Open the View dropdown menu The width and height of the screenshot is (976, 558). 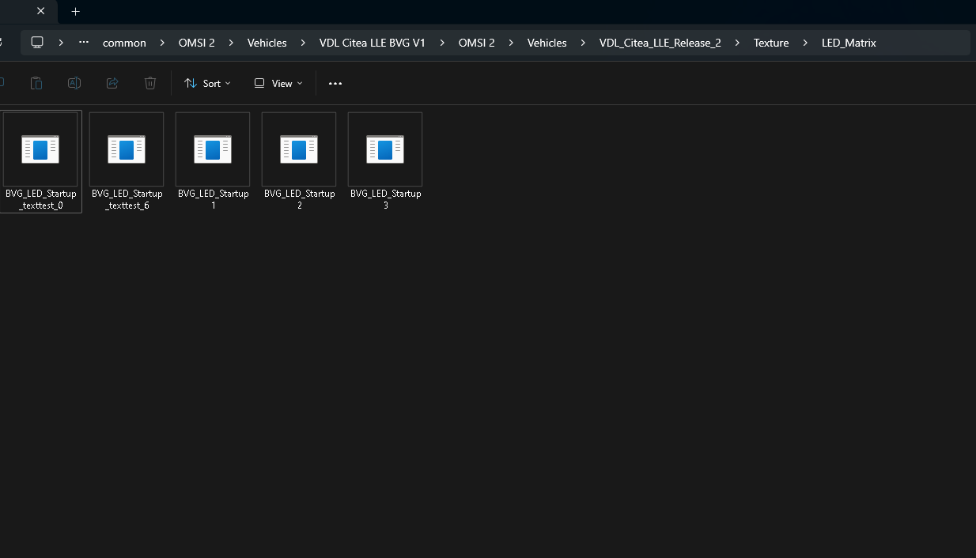click(278, 83)
